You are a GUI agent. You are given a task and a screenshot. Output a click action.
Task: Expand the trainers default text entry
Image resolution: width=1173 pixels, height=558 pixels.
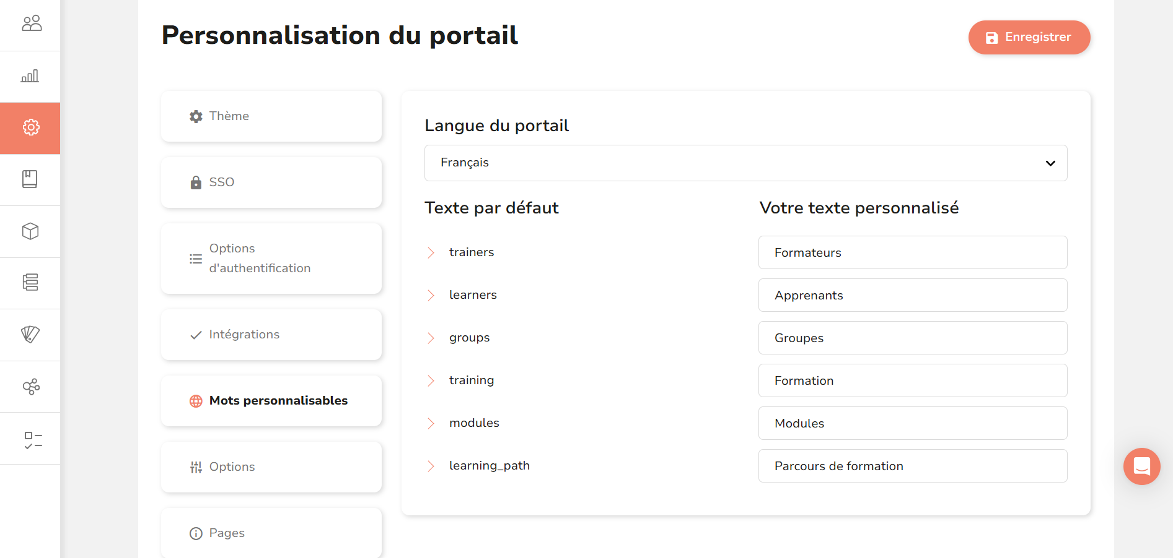(431, 252)
